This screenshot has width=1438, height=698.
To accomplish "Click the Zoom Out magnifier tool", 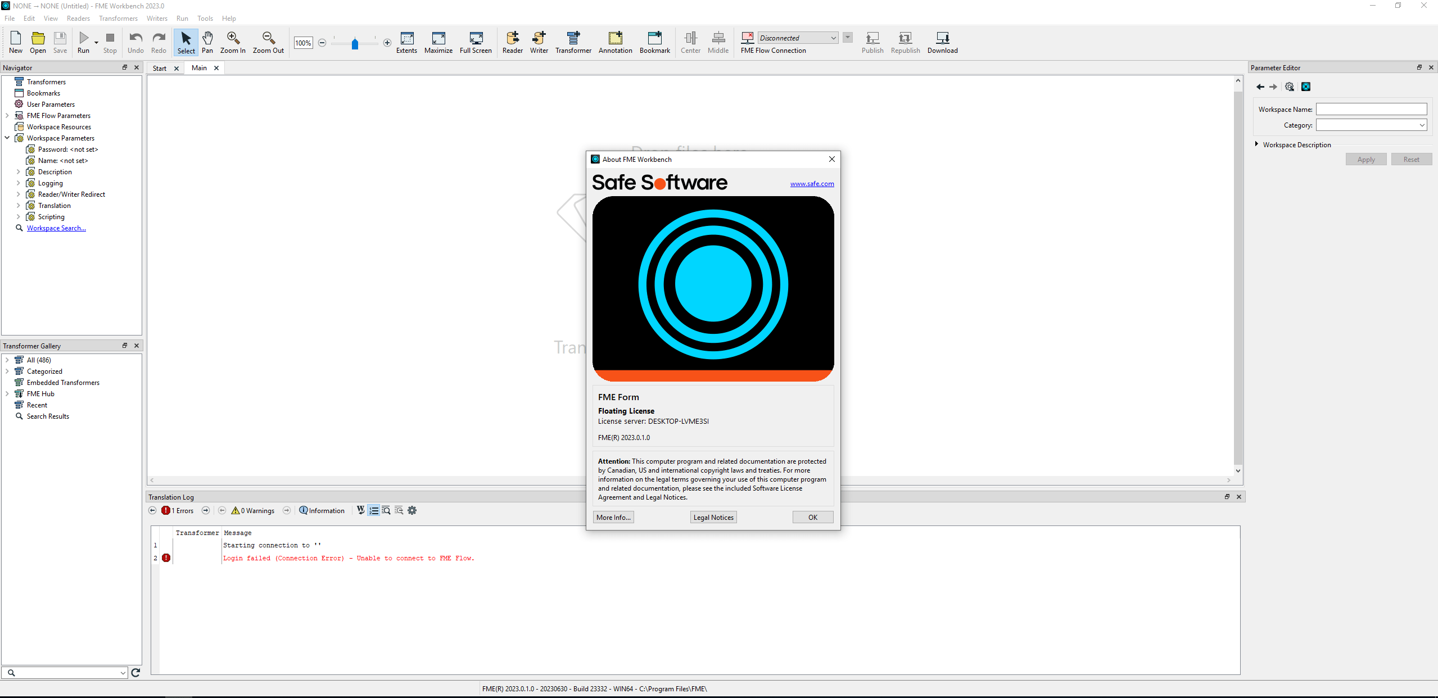I will (268, 42).
